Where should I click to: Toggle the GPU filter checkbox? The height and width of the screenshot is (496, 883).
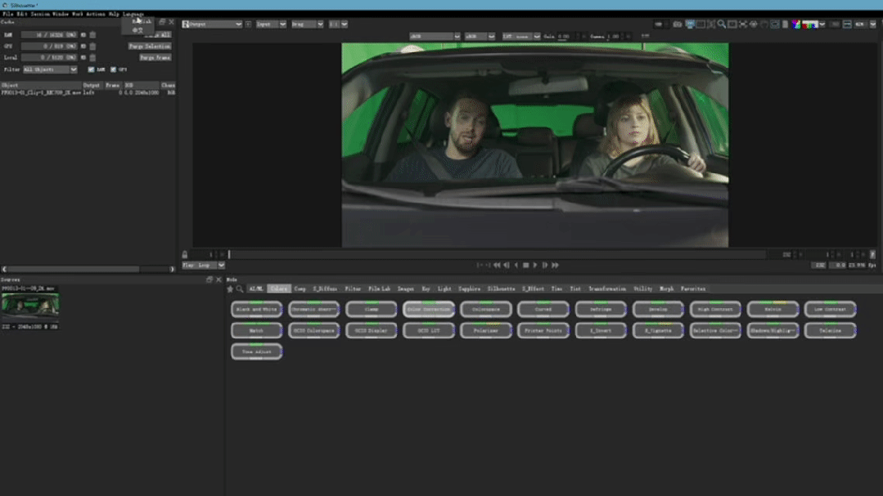[x=113, y=69]
